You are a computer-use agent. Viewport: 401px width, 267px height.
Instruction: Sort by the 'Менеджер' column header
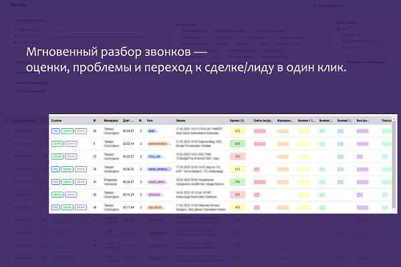[111, 121]
